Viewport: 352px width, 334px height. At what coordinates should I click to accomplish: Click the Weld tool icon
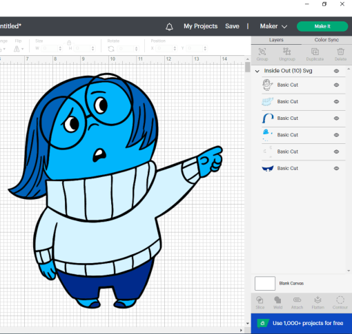tap(277, 300)
